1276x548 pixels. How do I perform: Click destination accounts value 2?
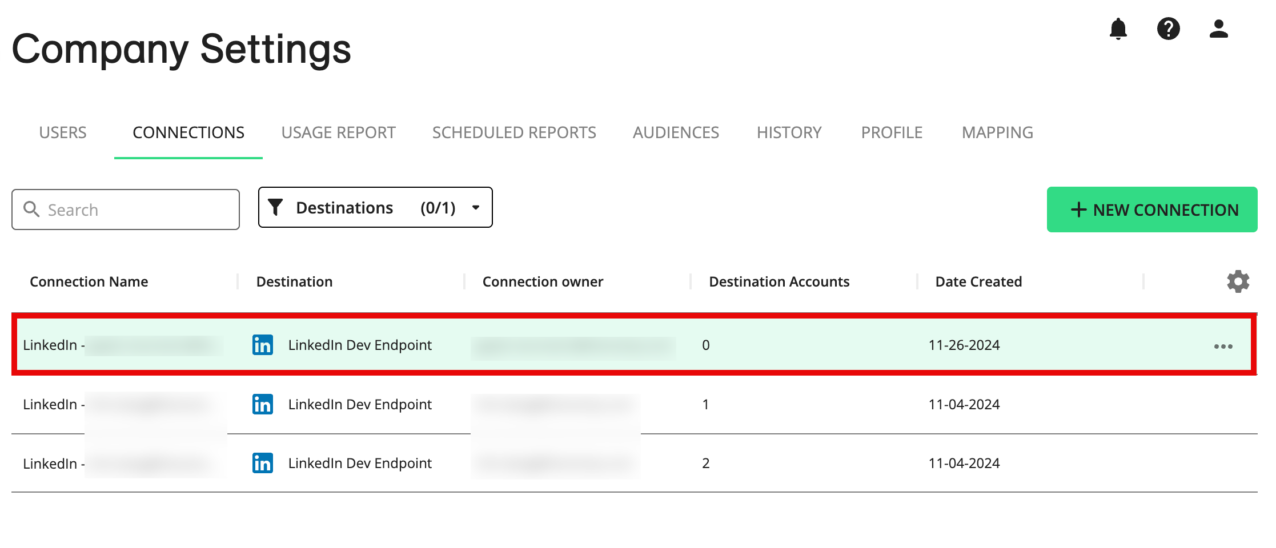pyautogui.click(x=706, y=463)
